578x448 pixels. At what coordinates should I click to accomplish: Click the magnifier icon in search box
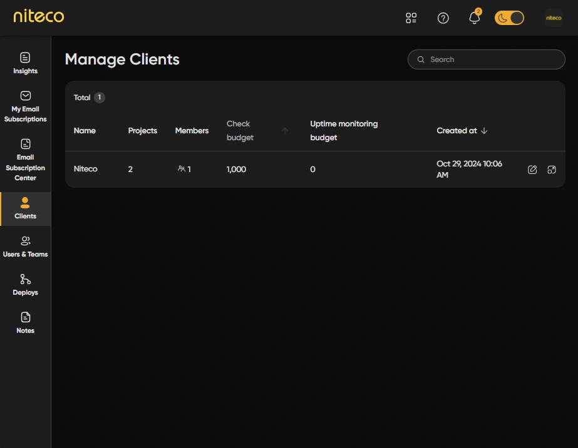(421, 59)
